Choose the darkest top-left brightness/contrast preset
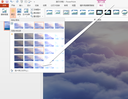 19,36
